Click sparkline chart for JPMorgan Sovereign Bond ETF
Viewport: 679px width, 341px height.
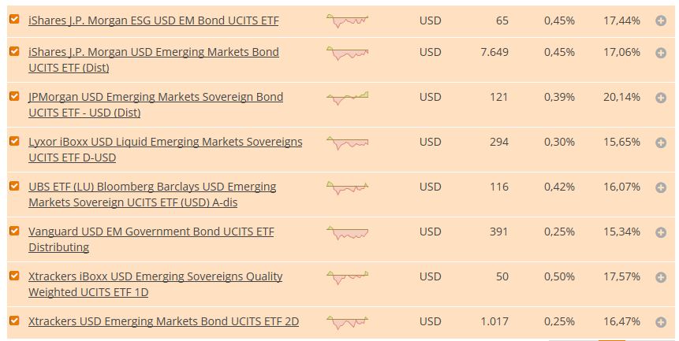click(x=347, y=98)
